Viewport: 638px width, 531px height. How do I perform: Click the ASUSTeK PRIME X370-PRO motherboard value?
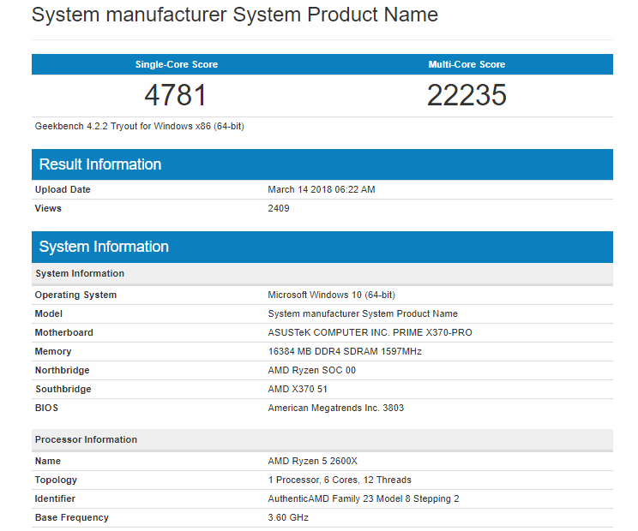point(370,332)
